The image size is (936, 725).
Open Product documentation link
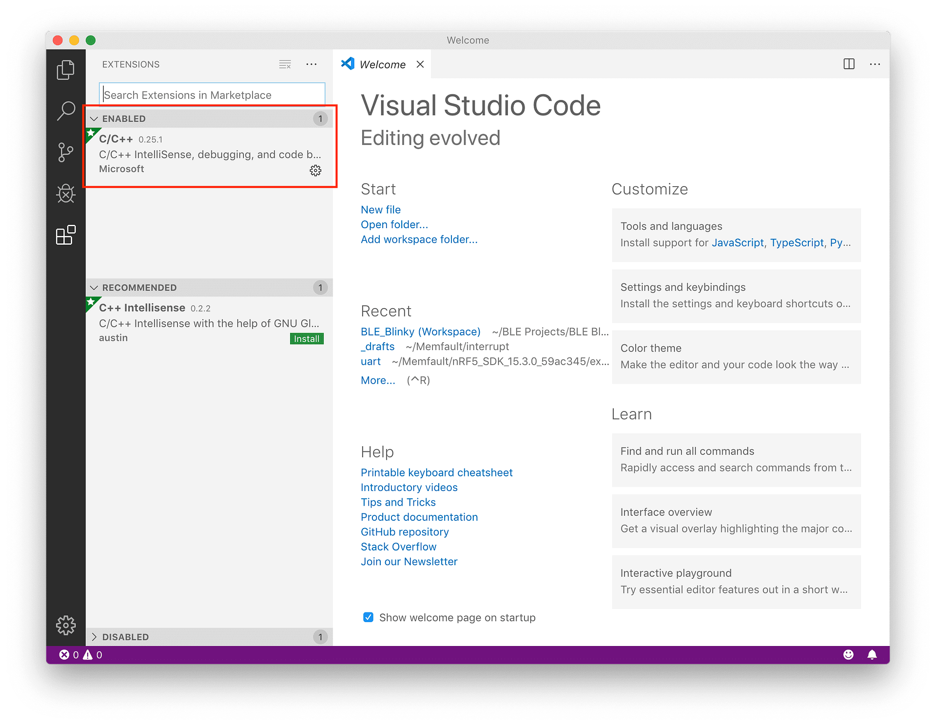click(419, 517)
